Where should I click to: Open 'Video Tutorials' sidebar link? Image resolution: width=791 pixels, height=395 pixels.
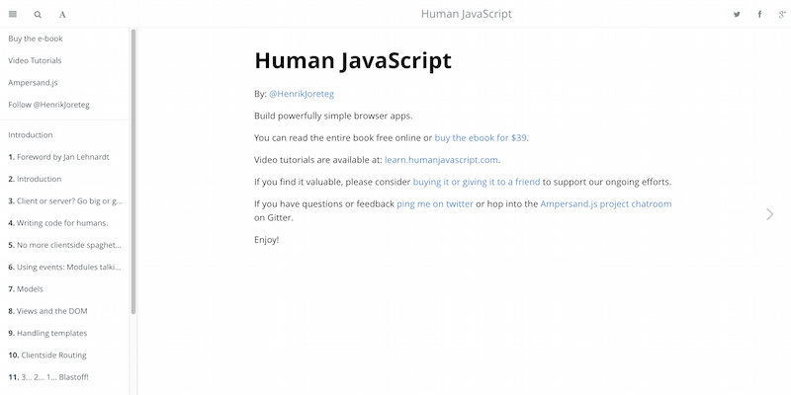click(x=34, y=60)
